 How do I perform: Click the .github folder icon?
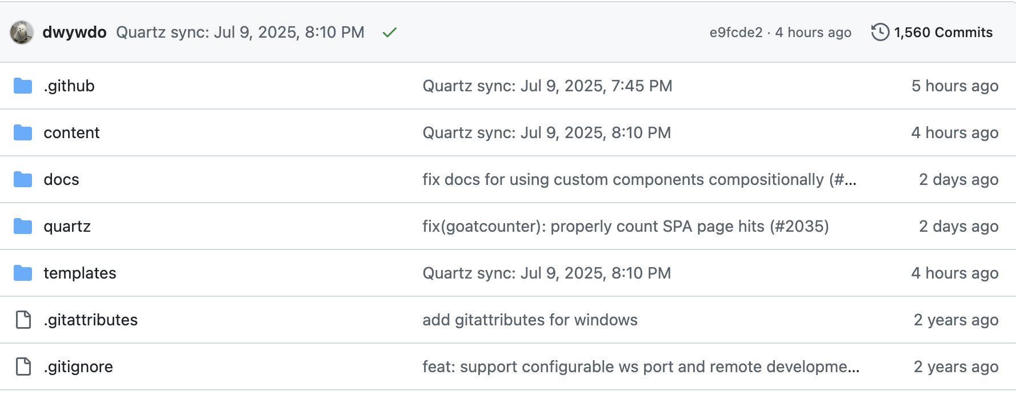[x=23, y=86]
